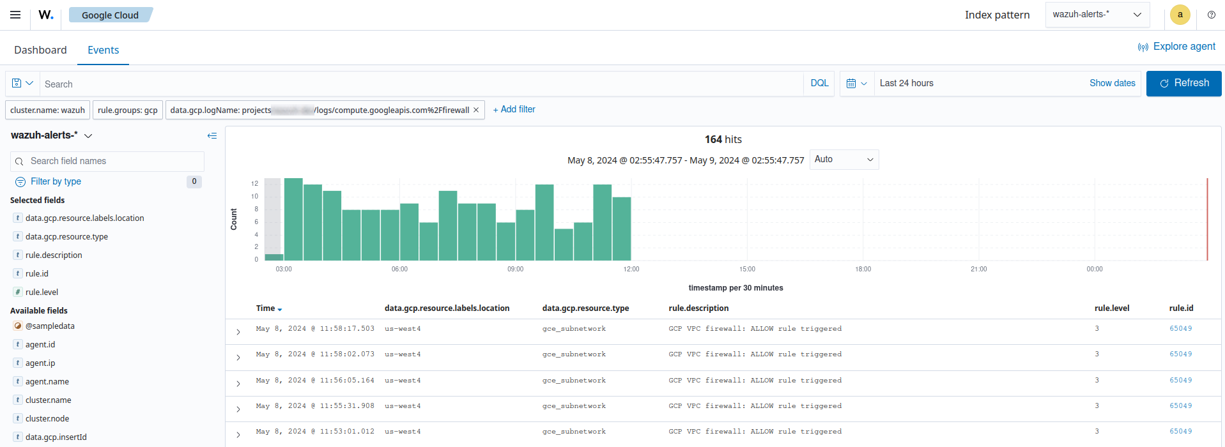Click the user avatar icon

coord(1180,15)
